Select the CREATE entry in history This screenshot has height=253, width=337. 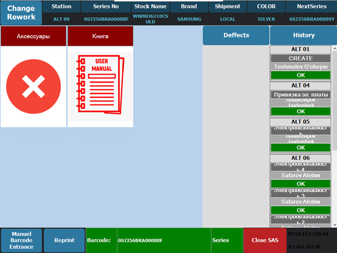click(300, 58)
